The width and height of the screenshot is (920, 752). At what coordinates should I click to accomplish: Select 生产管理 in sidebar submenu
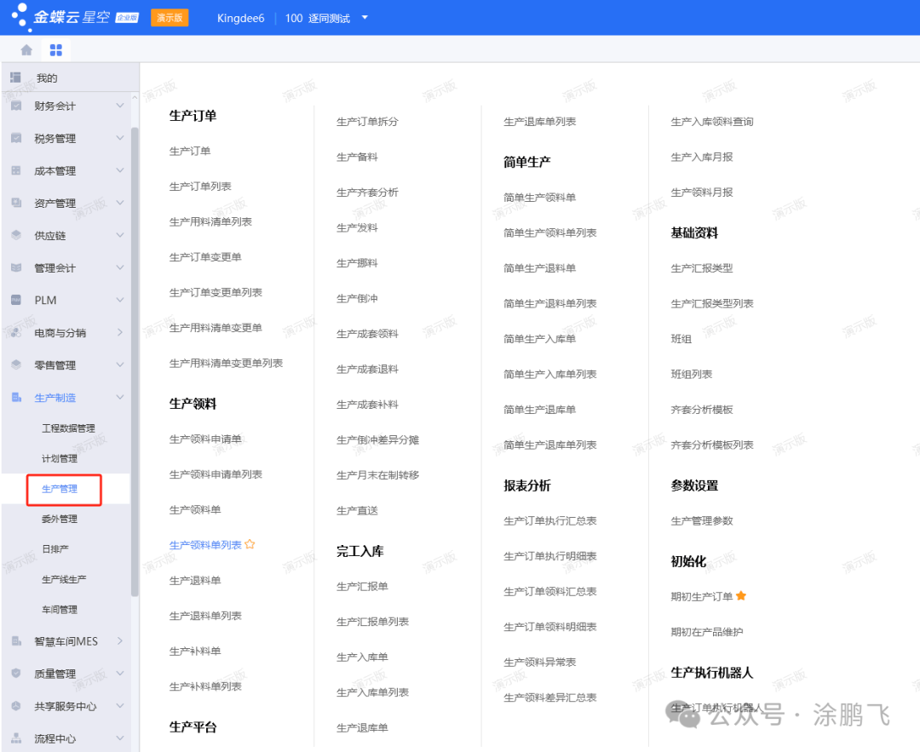[60, 489]
